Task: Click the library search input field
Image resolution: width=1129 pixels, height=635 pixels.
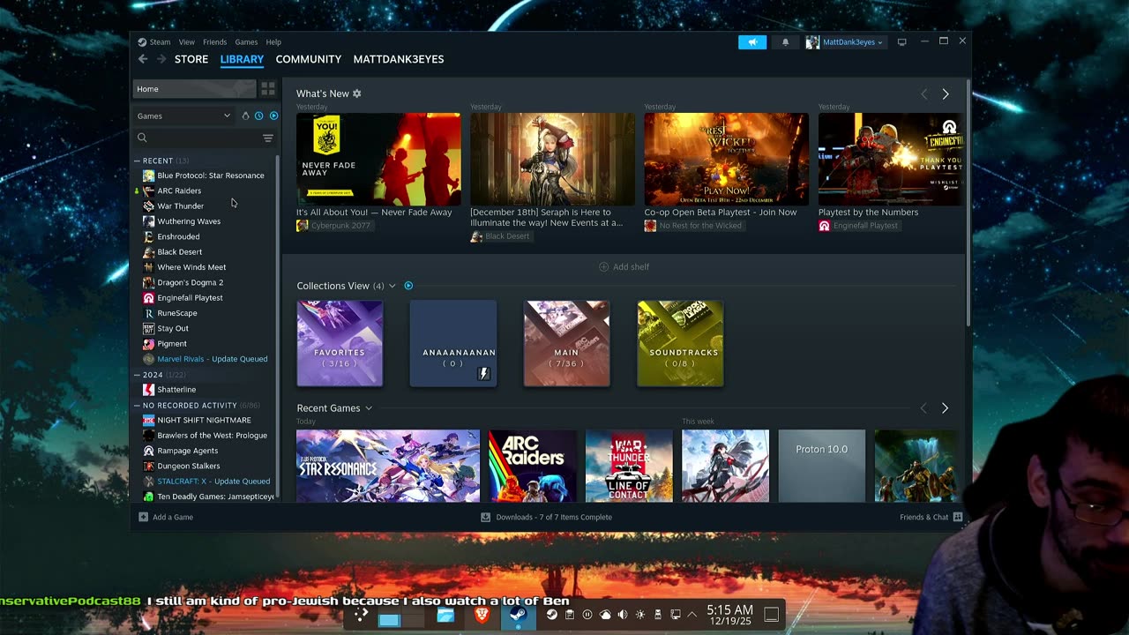Action: [205, 138]
